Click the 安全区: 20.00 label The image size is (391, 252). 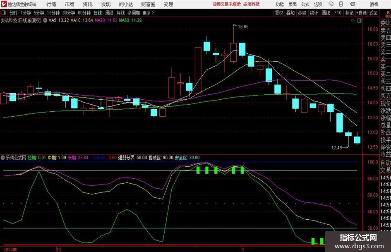[187, 158]
